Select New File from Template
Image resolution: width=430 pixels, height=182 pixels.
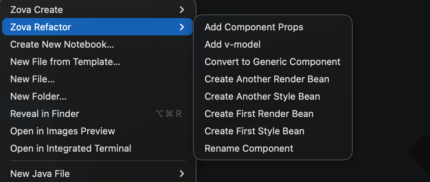coord(65,62)
